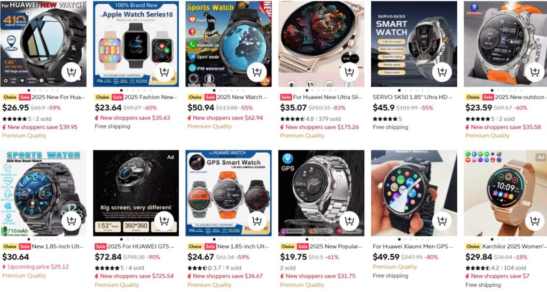Add the $49.59 Huawei Xiaomi watch to cart

point(442,221)
